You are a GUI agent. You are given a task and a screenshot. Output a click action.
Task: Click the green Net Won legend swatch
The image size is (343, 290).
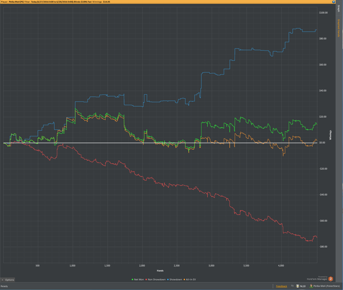point(133,280)
